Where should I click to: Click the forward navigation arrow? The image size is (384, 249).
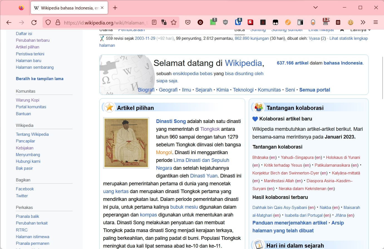(21, 22)
